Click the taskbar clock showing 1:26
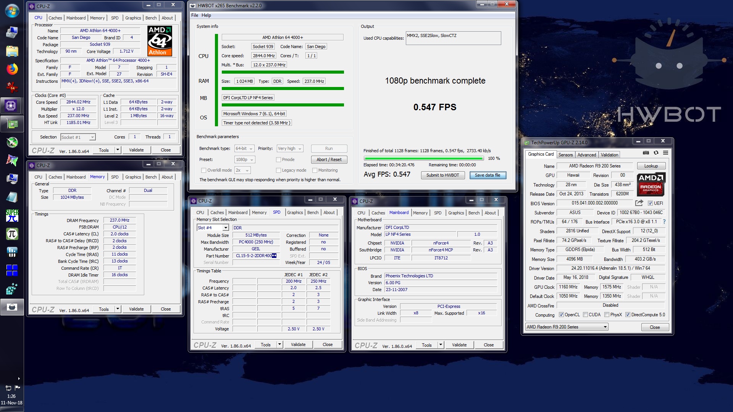Viewport: 733px width, 412px height. point(11,396)
